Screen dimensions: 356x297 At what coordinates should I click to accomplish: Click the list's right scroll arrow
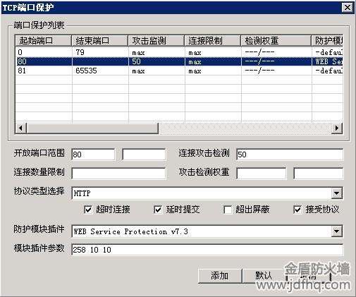337,128
